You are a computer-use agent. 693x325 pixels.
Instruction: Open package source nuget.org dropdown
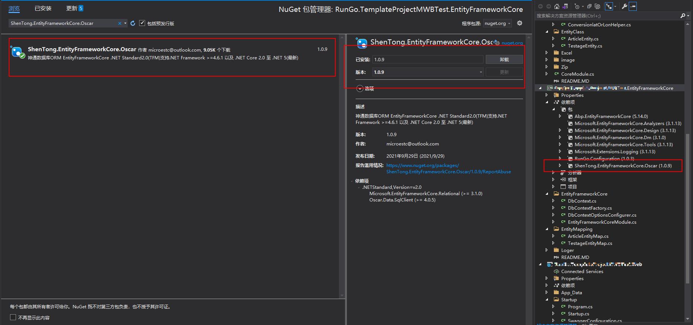[498, 23]
